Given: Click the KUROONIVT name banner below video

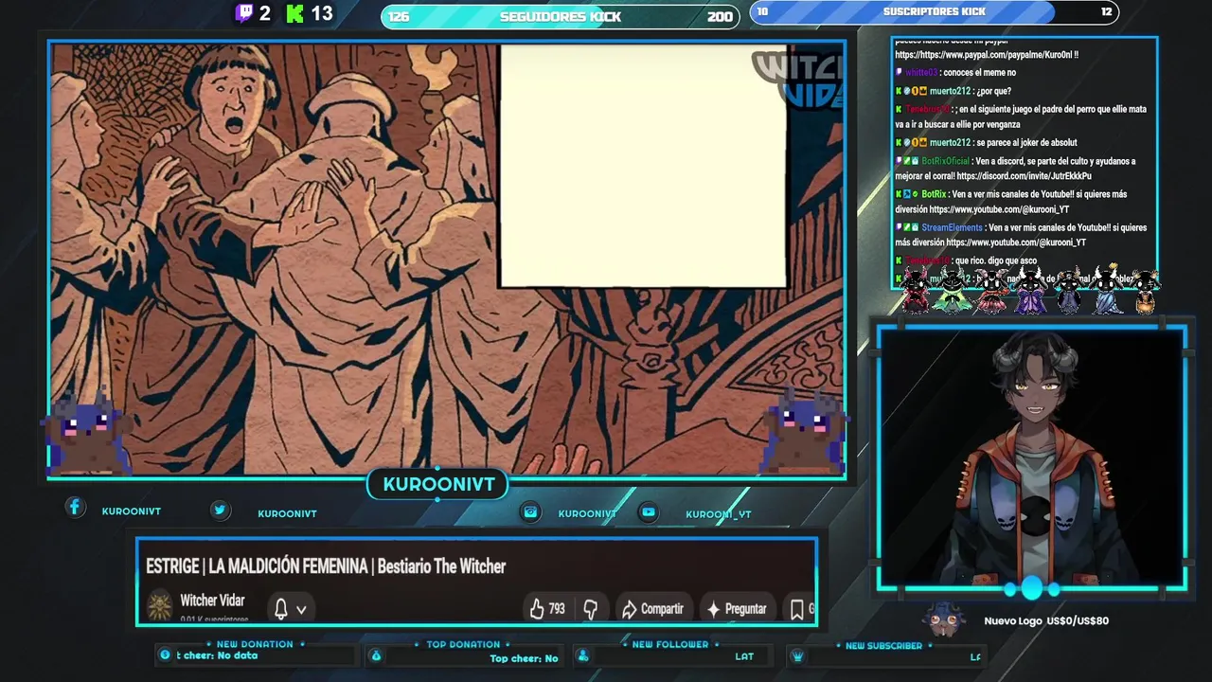Looking at the screenshot, I should [438, 484].
